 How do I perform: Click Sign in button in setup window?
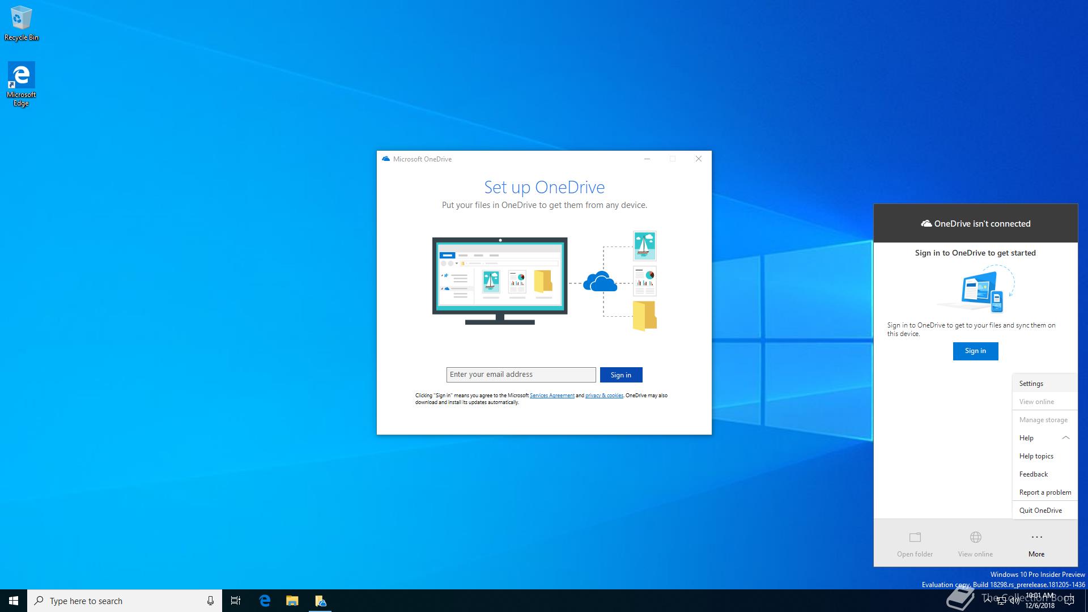click(620, 375)
